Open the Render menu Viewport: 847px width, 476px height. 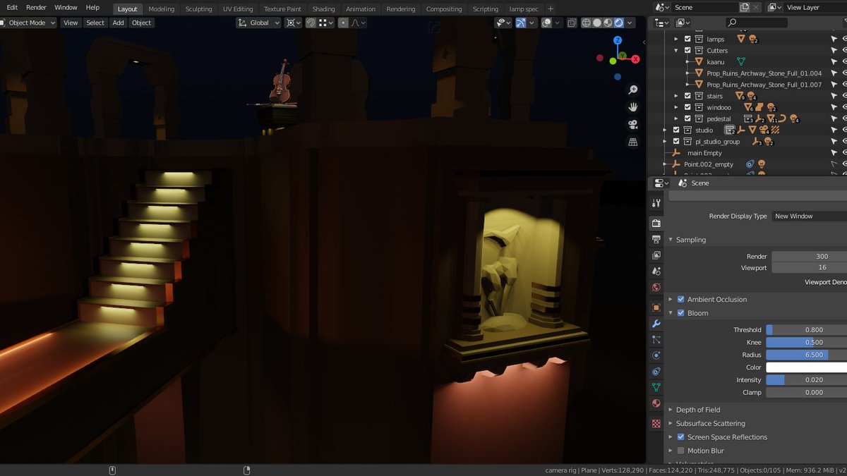click(x=36, y=7)
